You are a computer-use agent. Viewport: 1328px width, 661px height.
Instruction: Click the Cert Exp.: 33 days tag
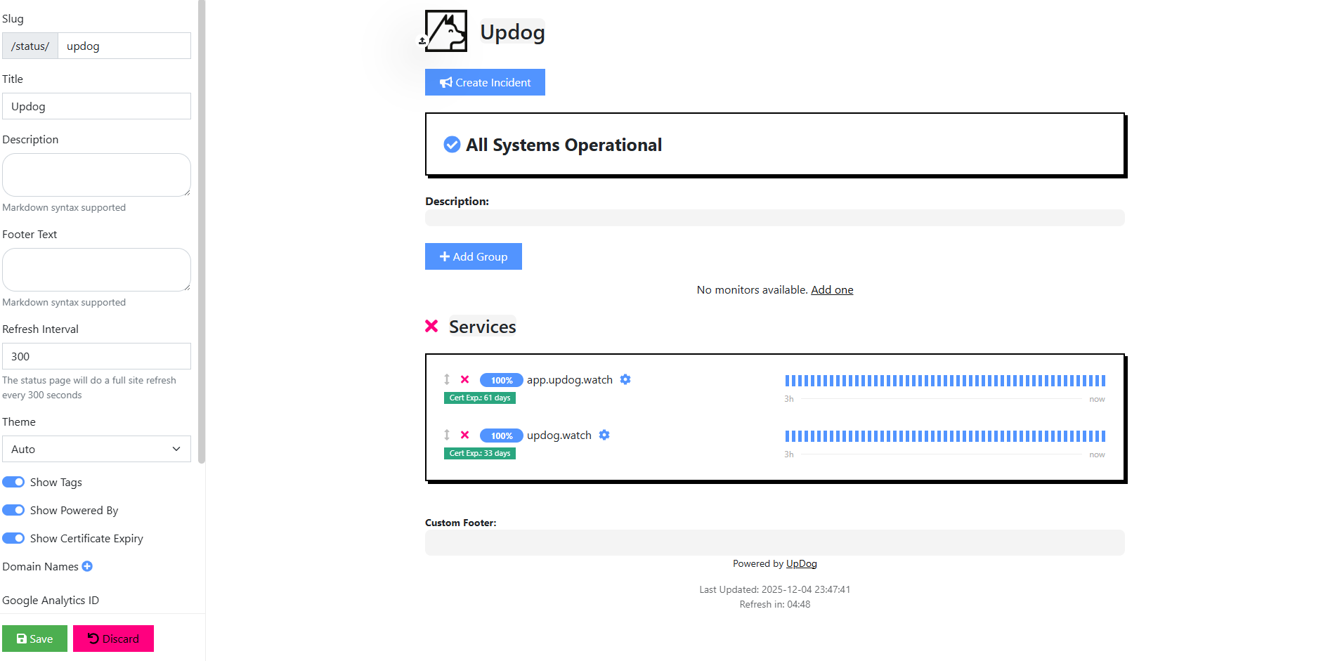coord(479,453)
